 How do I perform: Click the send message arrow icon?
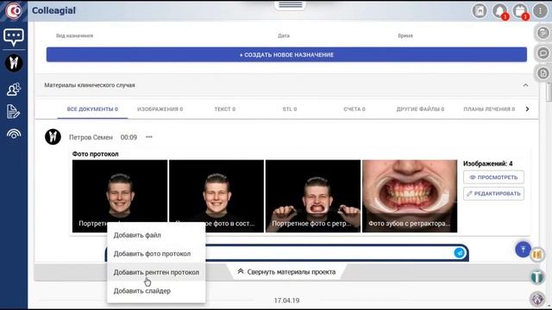point(459,252)
